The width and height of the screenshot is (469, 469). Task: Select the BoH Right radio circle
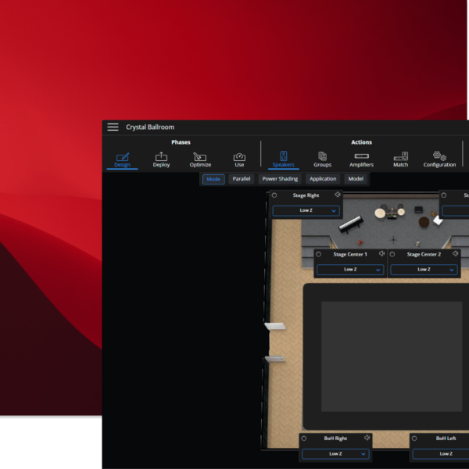coord(304,439)
